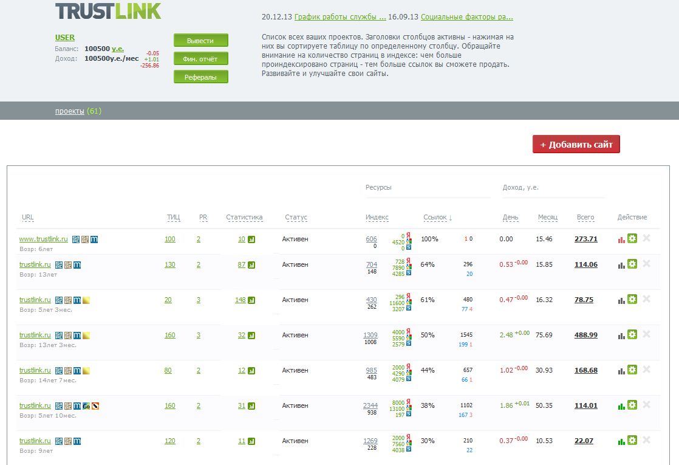Click brown SAPE icon next to www.trustlink.ru

click(85, 239)
